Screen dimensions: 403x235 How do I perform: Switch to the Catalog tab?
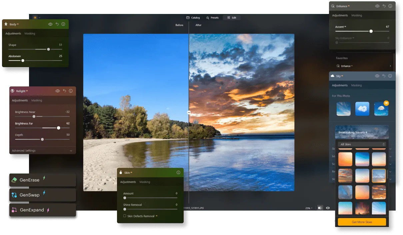pos(193,18)
